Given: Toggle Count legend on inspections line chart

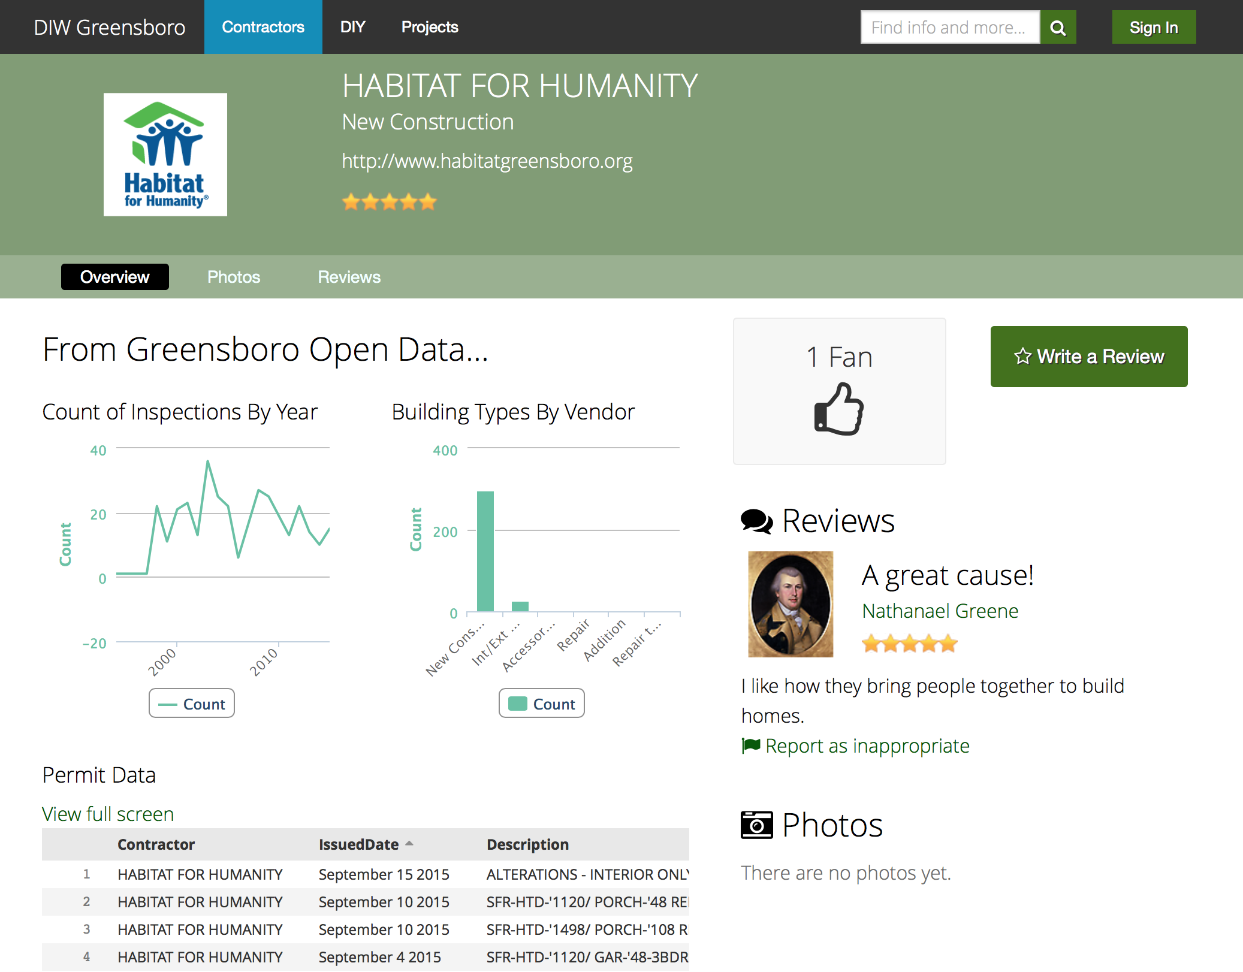Looking at the screenshot, I should coord(192,704).
